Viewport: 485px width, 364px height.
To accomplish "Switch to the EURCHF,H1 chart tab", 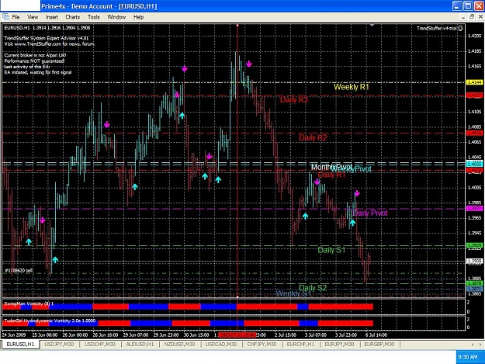I will tap(300, 344).
